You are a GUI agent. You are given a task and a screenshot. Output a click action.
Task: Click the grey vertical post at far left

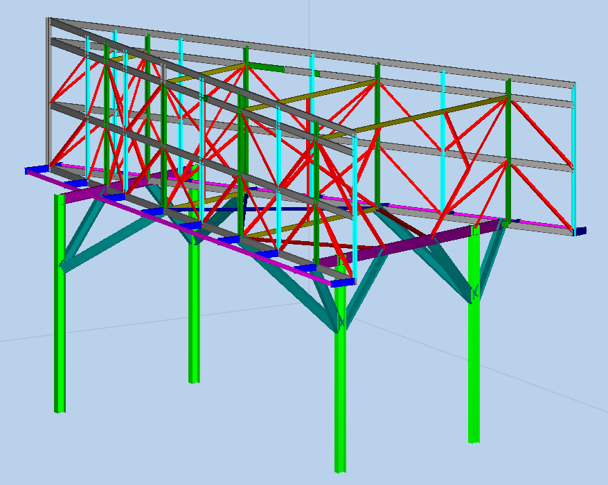click(48, 90)
